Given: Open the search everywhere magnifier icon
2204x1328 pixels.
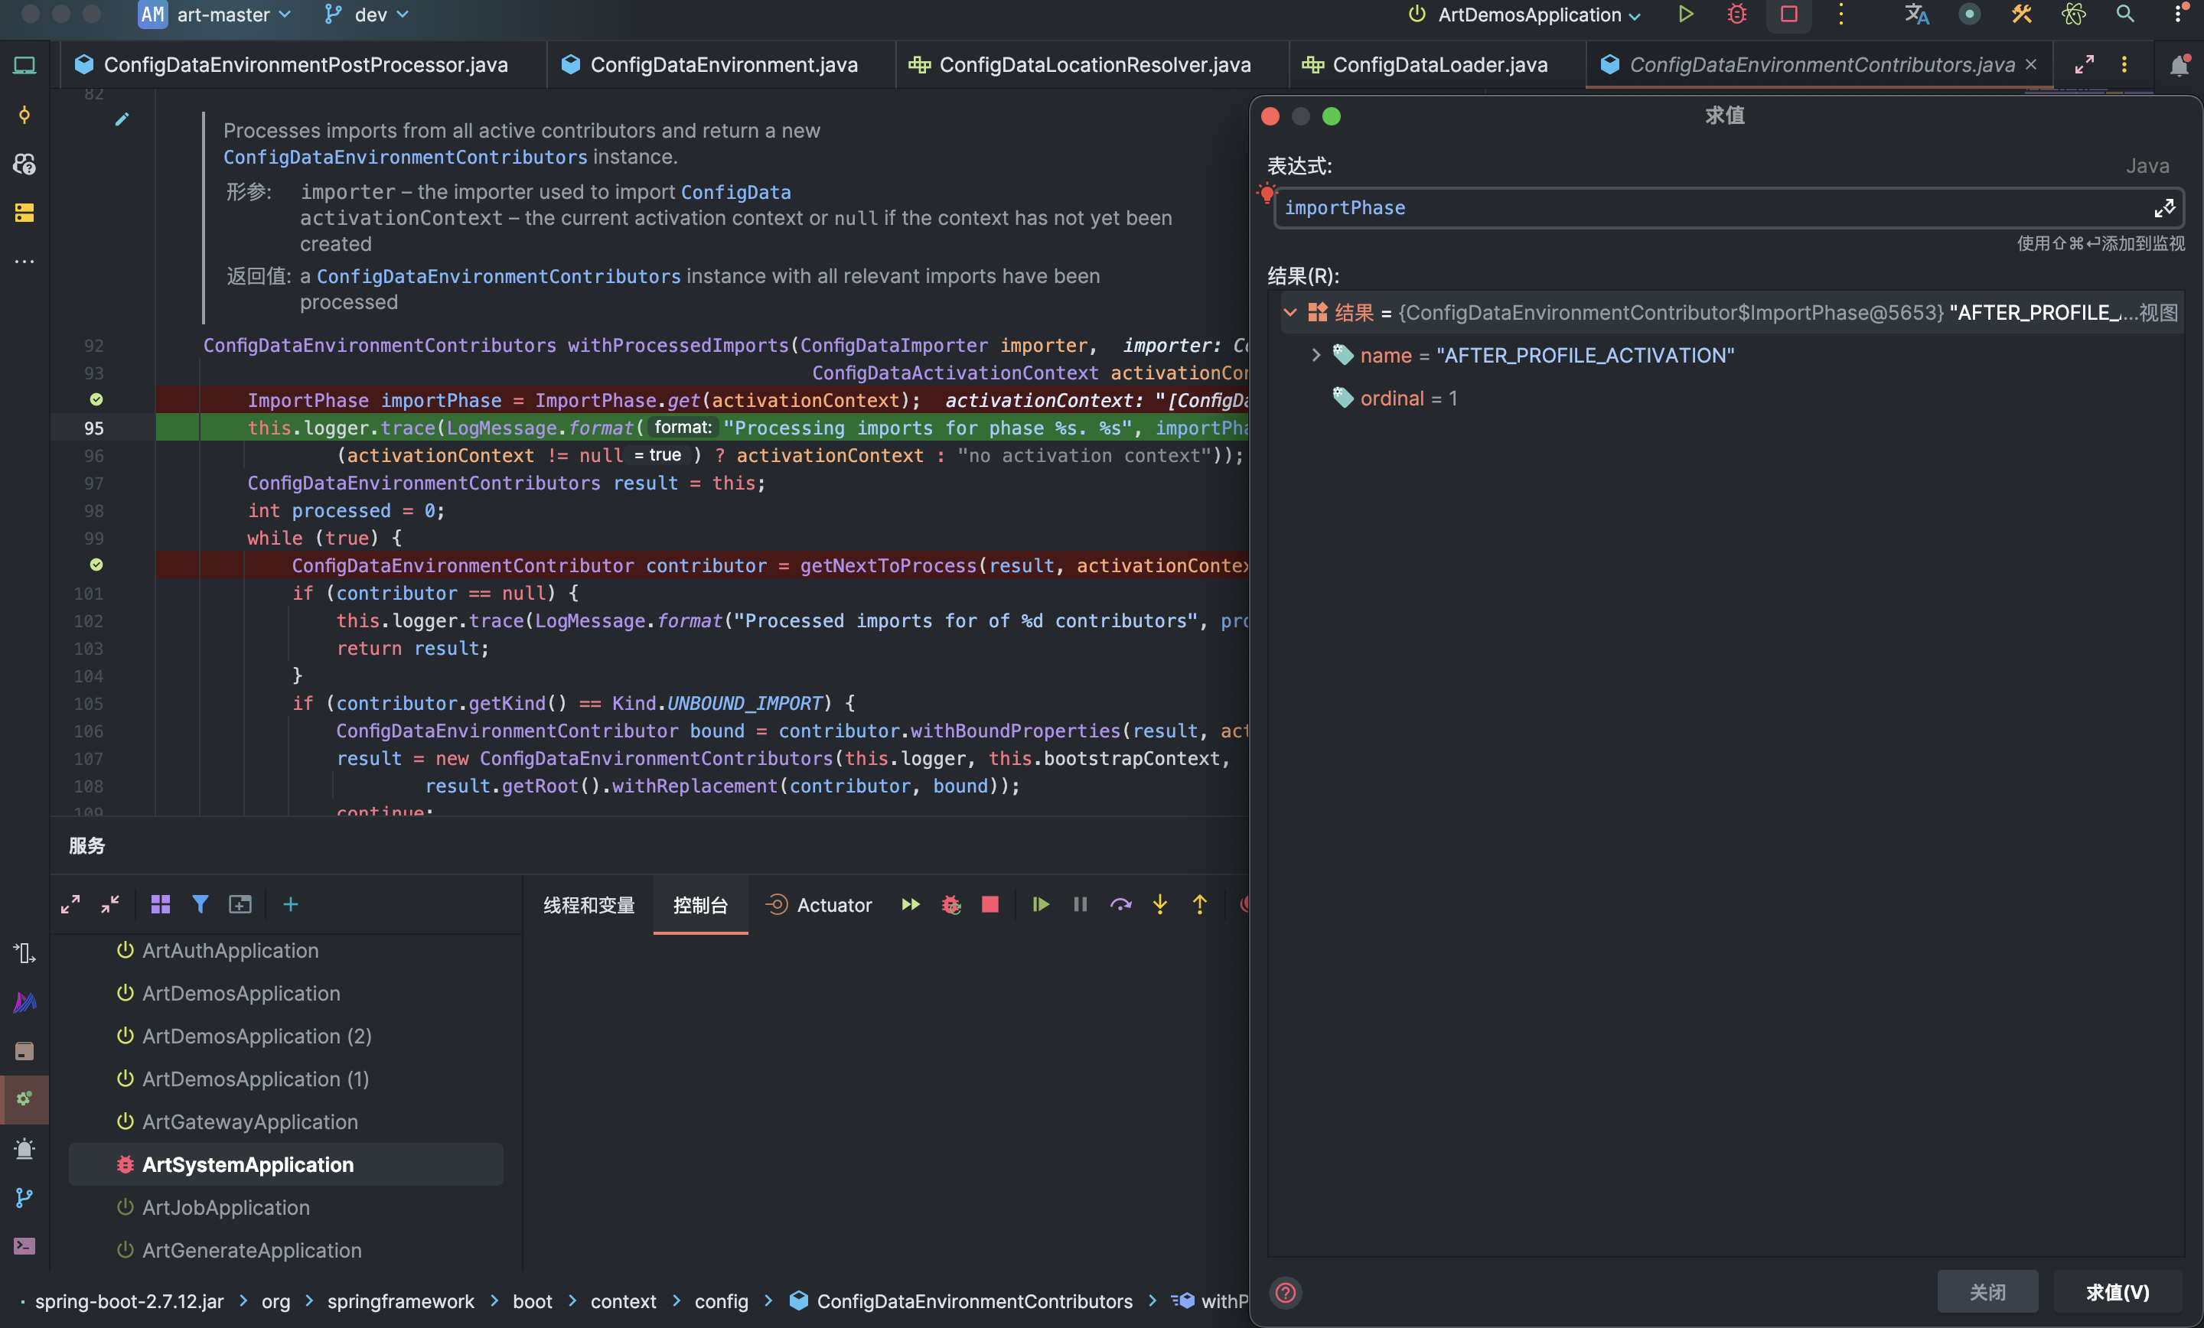Looking at the screenshot, I should click(2124, 15).
